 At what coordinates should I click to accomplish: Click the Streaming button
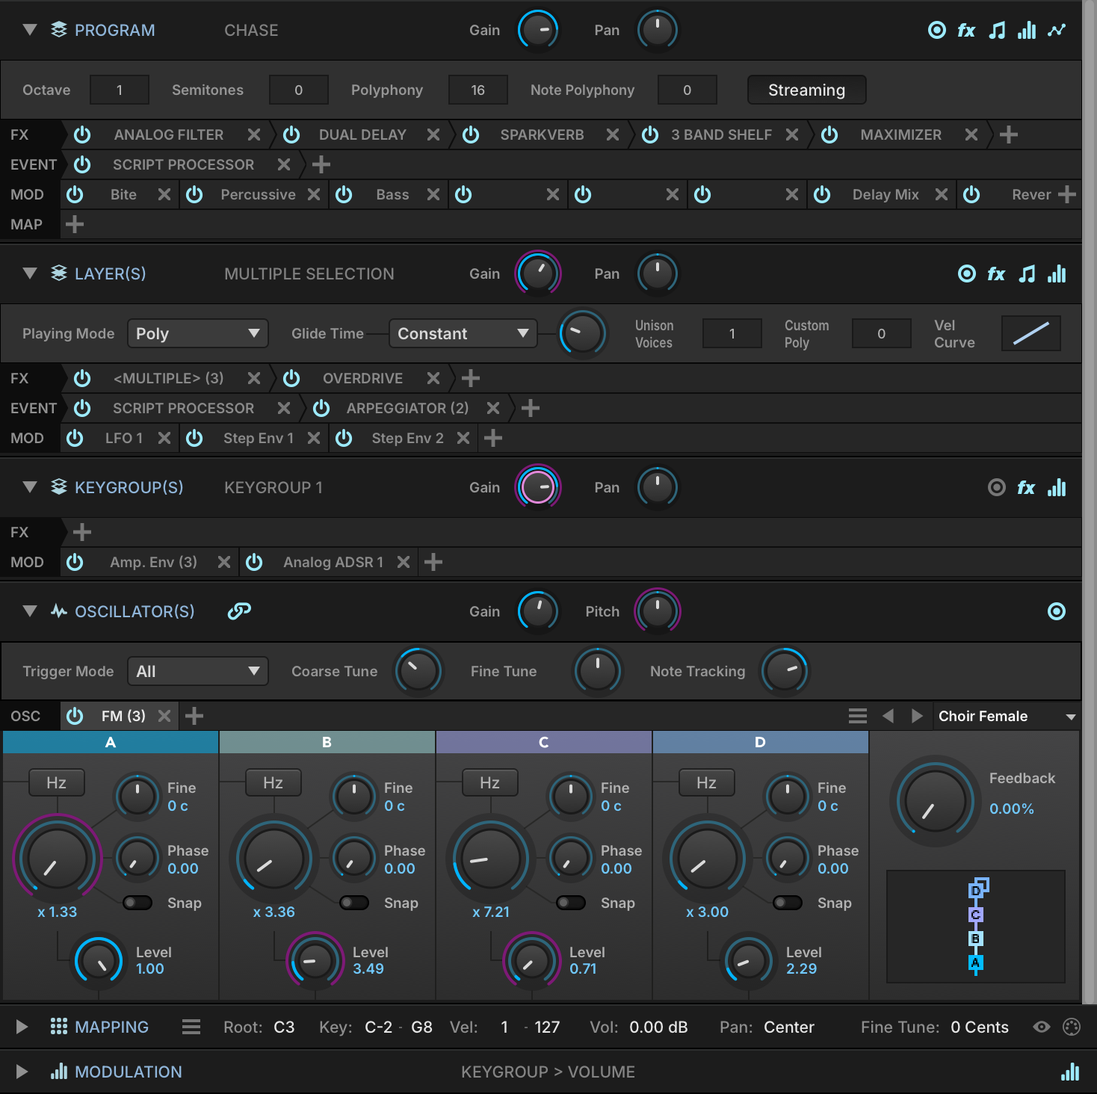tap(807, 90)
